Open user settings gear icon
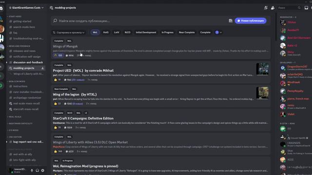 click(x=43, y=171)
